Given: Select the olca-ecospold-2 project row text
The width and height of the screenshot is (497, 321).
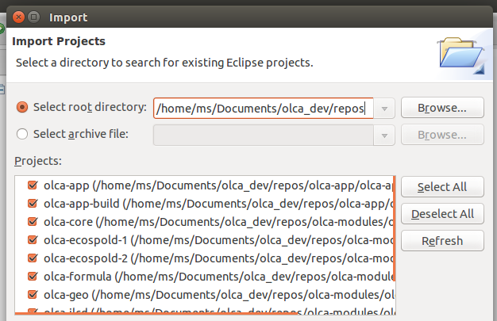Looking at the screenshot, I should 218,258.
